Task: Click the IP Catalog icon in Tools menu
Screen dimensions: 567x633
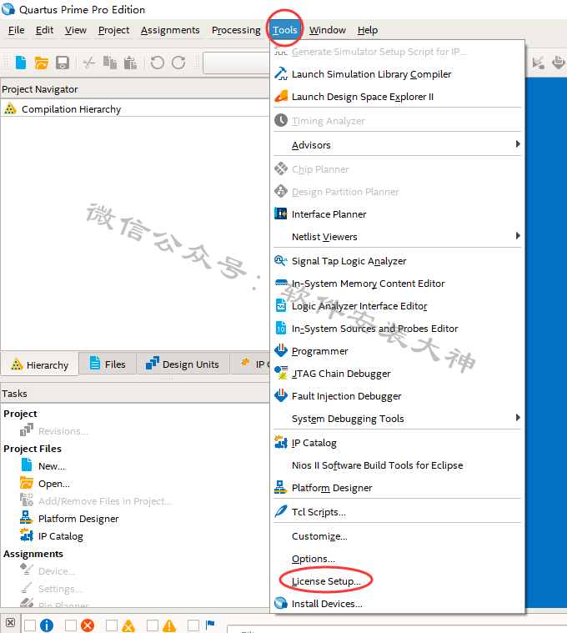Action: point(281,443)
